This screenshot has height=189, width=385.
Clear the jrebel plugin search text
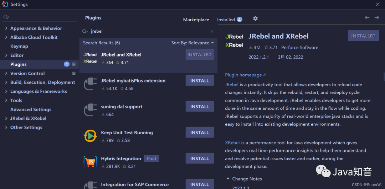(x=212, y=31)
